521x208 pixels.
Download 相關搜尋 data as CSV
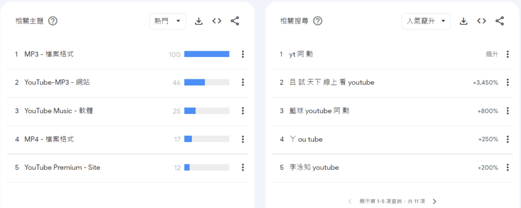coord(464,21)
